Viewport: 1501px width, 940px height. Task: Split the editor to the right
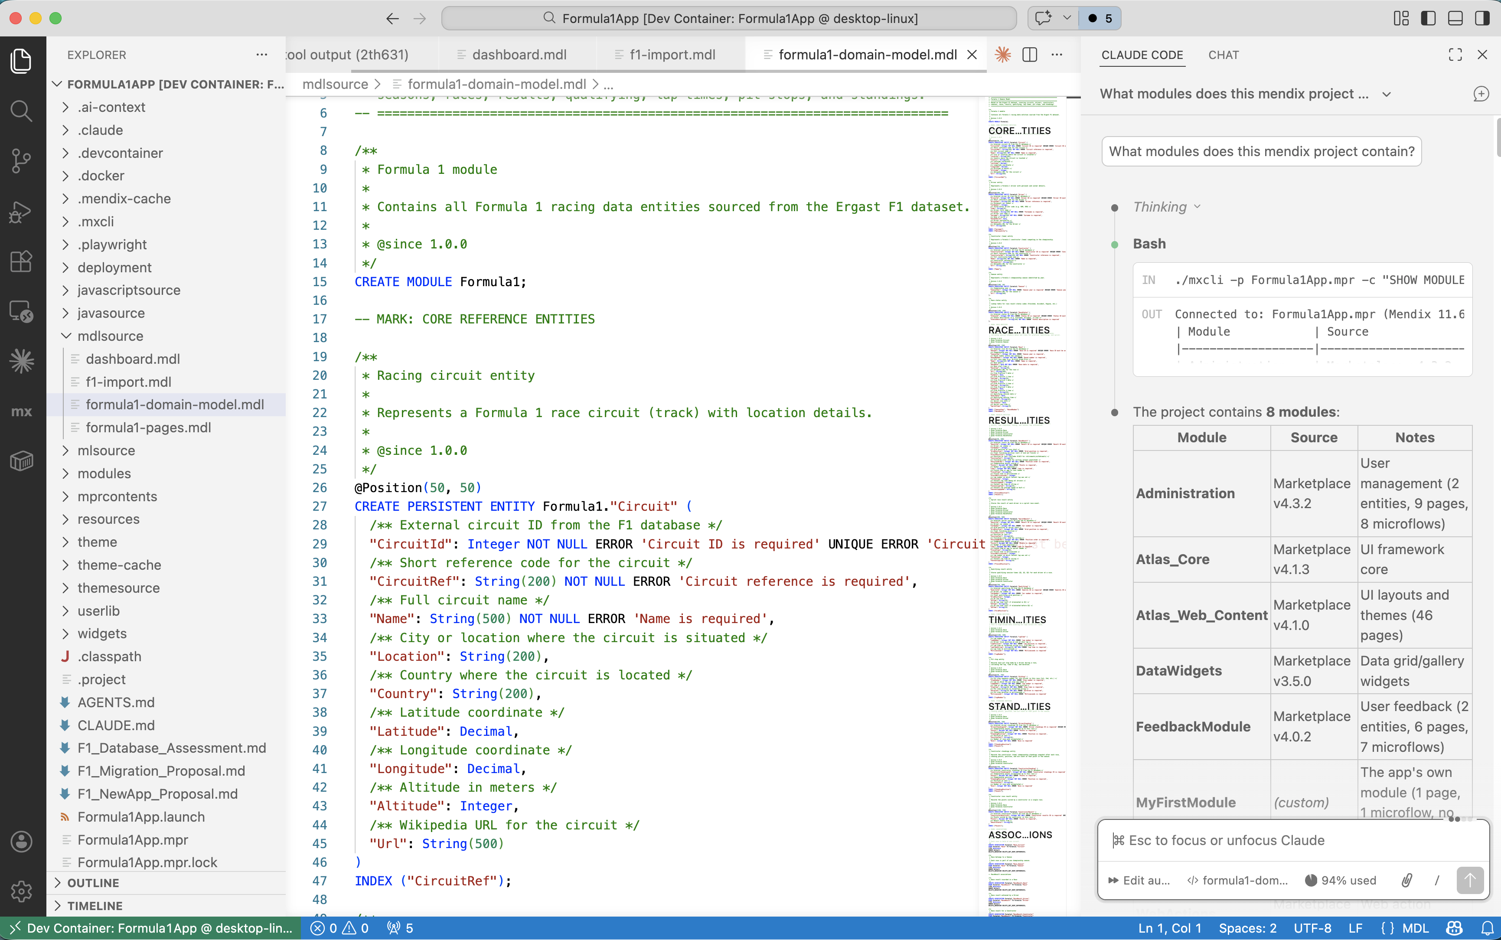click(x=1029, y=55)
